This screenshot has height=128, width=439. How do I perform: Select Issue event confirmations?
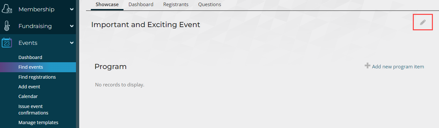(33, 110)
